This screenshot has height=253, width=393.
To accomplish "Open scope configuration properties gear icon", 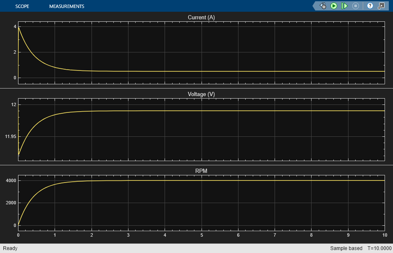I will [x=323, y=6].
